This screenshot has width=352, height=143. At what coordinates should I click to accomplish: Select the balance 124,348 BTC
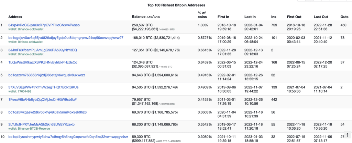[x=142, y=62]
